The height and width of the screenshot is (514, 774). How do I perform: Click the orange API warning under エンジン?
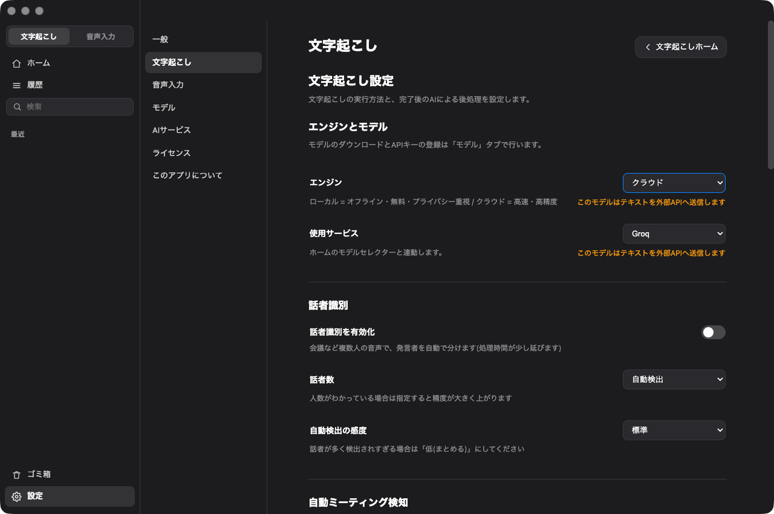click(651, 203)
